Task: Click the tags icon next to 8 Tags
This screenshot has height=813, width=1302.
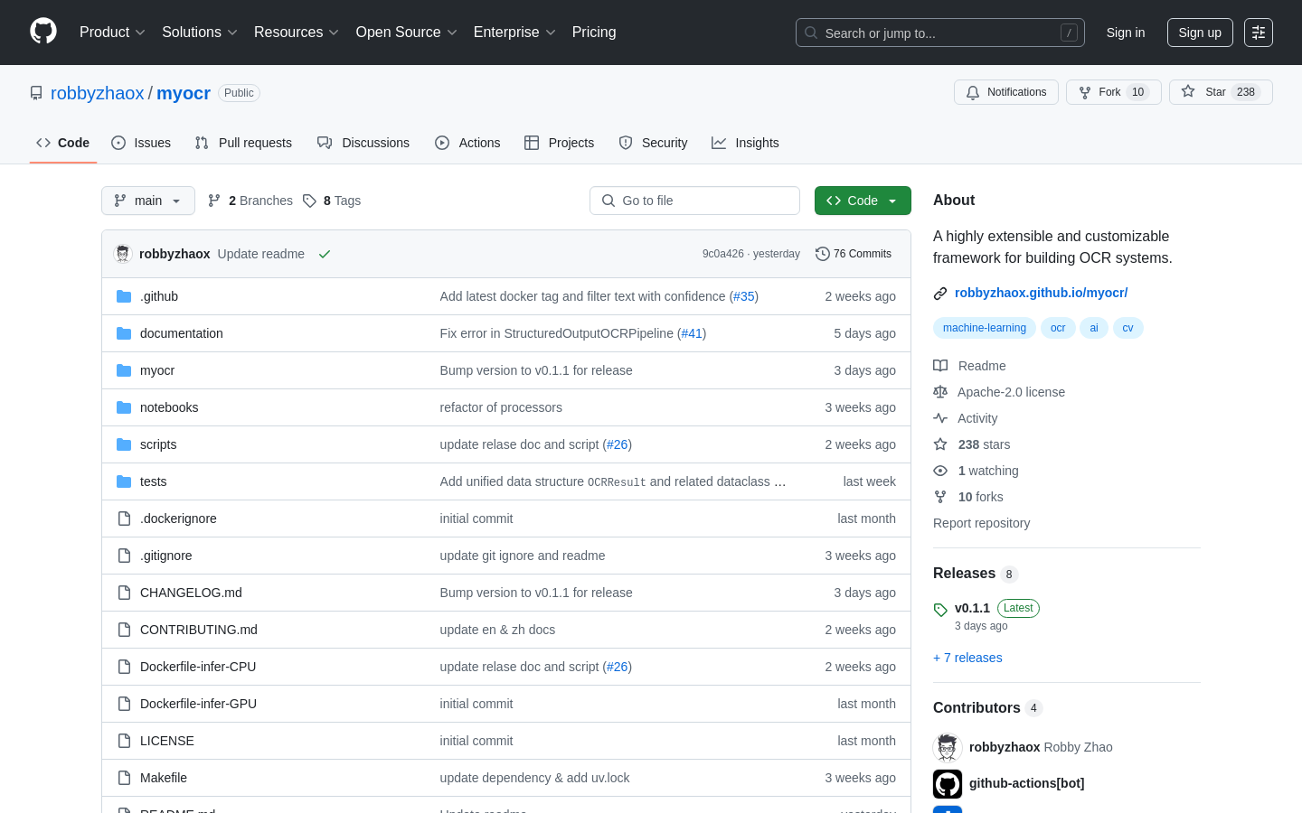Action: click(x=309, y=201)
